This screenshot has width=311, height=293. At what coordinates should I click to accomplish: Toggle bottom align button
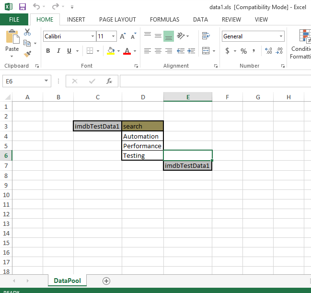169,36
